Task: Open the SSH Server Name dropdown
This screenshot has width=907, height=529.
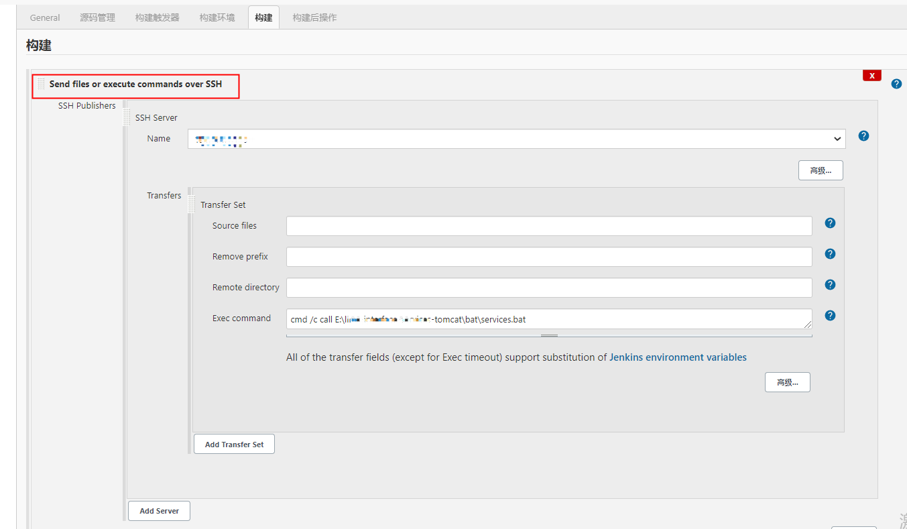Action: (x=516, y=139)
